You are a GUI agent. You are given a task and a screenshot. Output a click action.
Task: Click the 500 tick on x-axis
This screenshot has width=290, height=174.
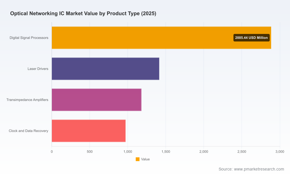pos(90,152)
